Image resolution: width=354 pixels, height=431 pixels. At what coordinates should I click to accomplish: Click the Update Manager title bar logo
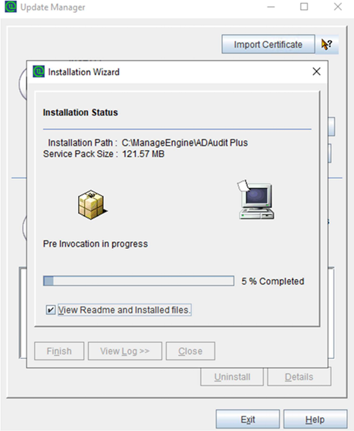click(11, 7)
